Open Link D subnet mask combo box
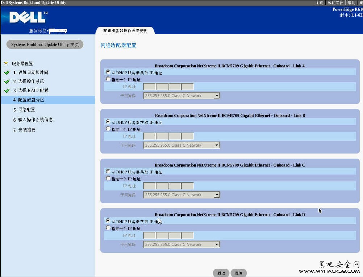The image size is (363, 277). tap(217, 245)
